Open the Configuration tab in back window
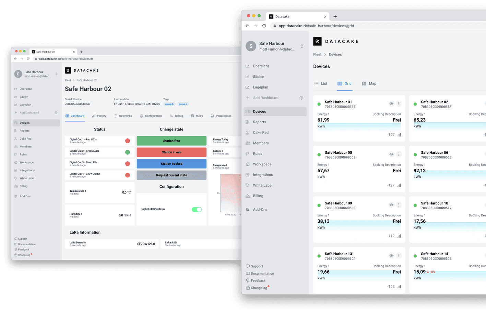Image resolution: width=486 pixels, height=314 pixels. point(151,116)
